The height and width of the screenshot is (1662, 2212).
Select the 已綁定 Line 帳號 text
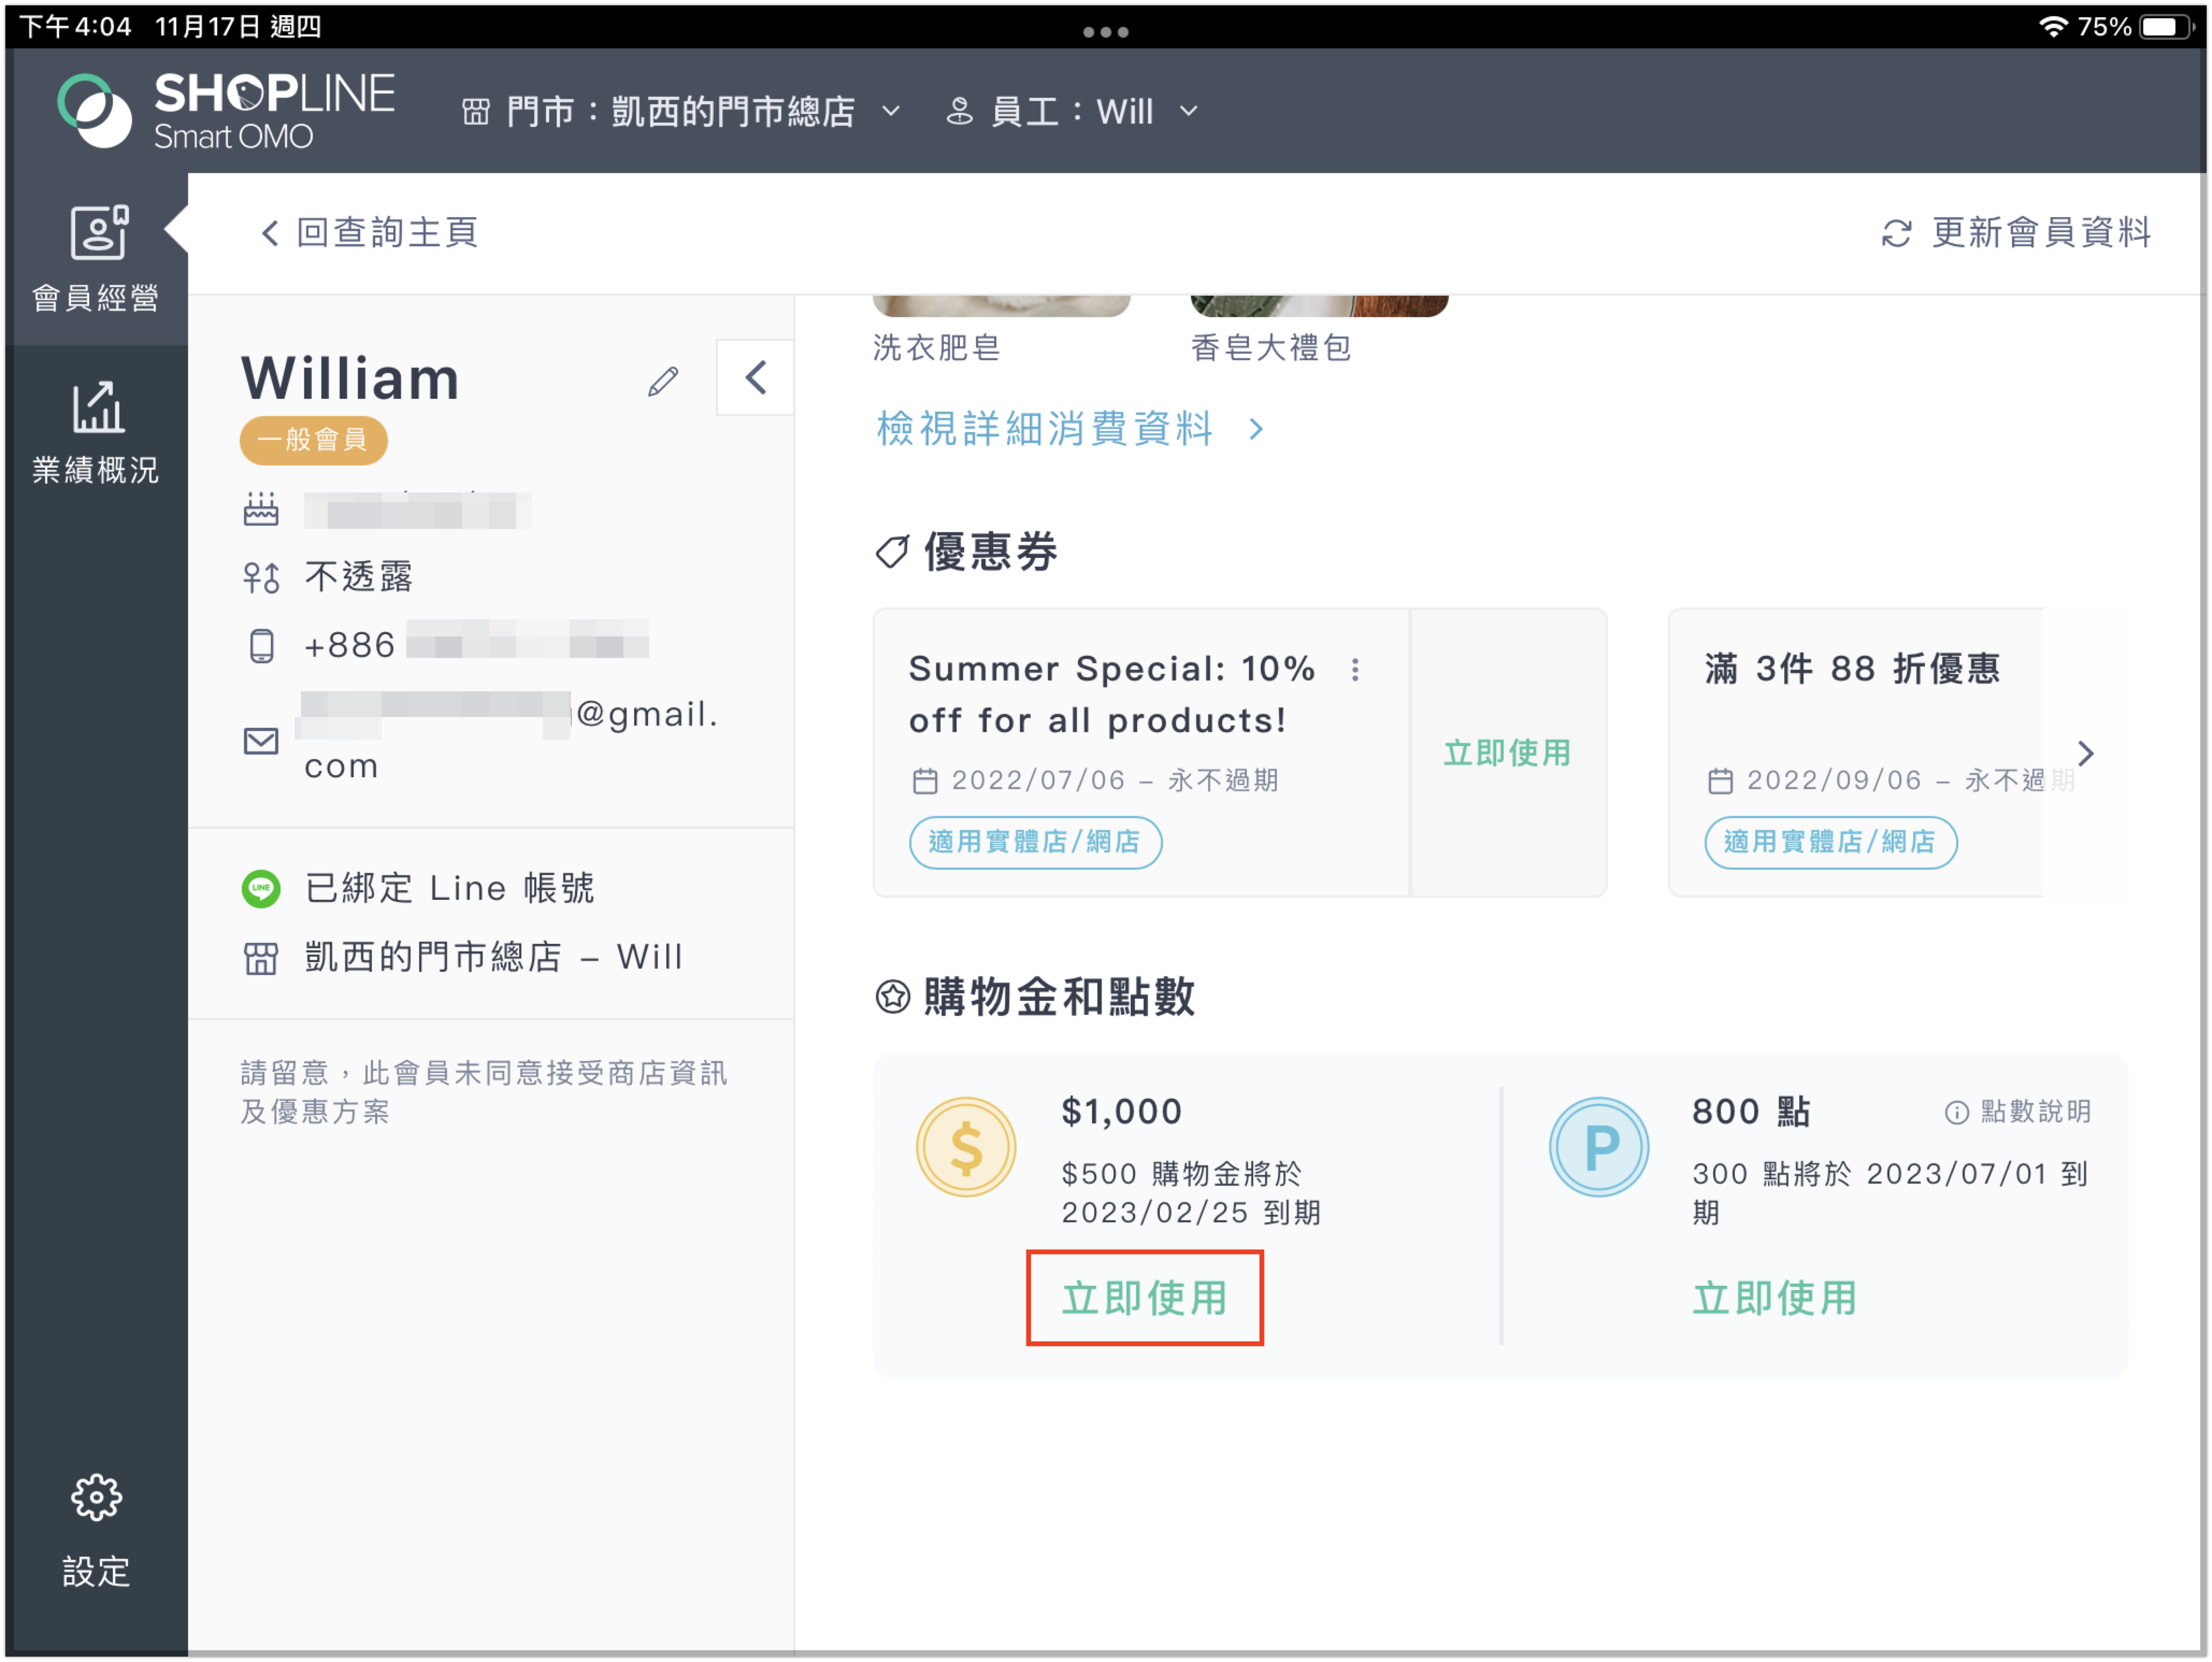(449, 888)
